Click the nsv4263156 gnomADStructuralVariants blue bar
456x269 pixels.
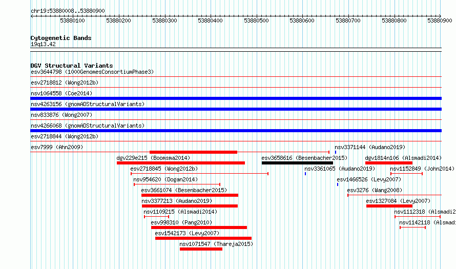236,109
